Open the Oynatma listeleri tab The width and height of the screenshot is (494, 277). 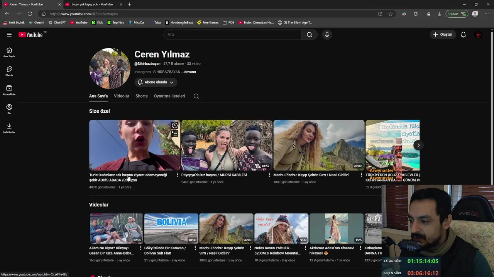(x=169, y=96)
